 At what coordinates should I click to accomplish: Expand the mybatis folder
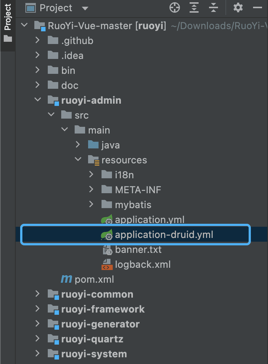point(91,205)
